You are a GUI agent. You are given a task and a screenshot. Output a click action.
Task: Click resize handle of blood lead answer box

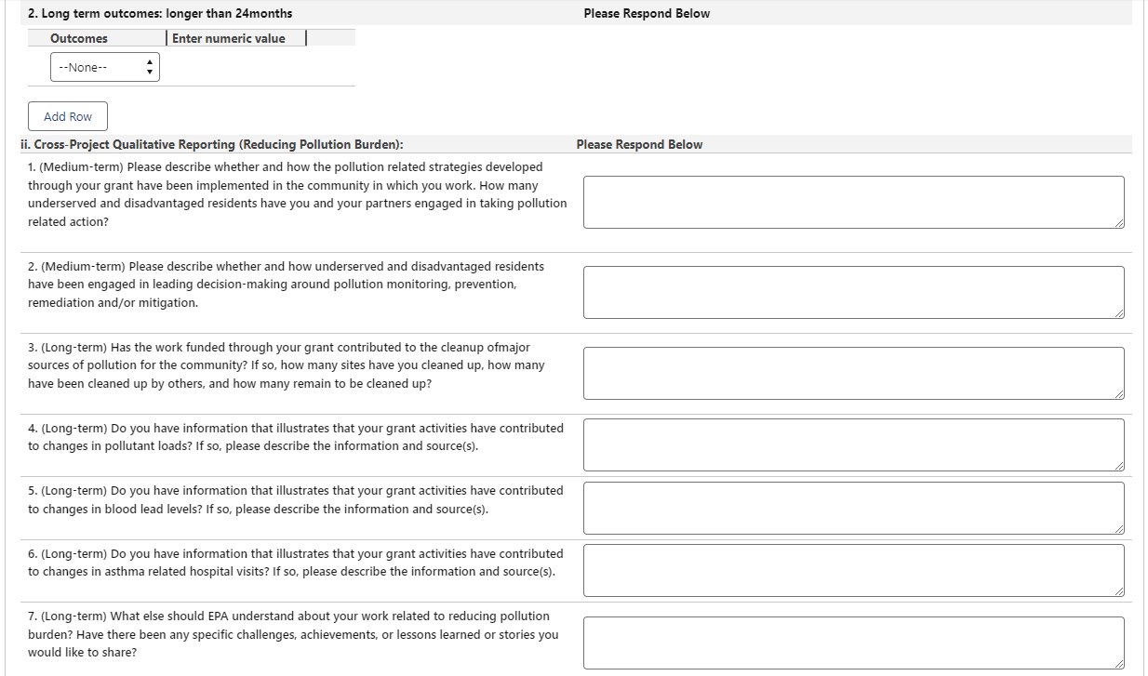coord(1119,529)
